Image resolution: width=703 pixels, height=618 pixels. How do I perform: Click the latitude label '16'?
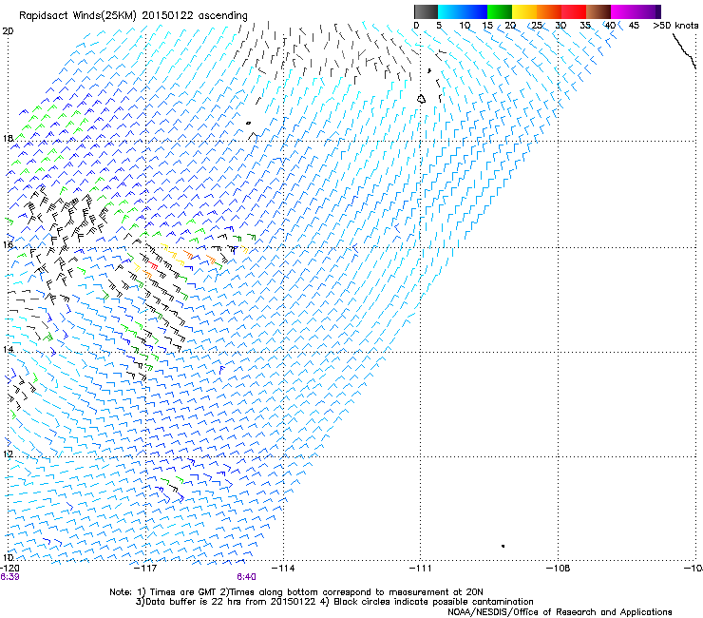8,244
